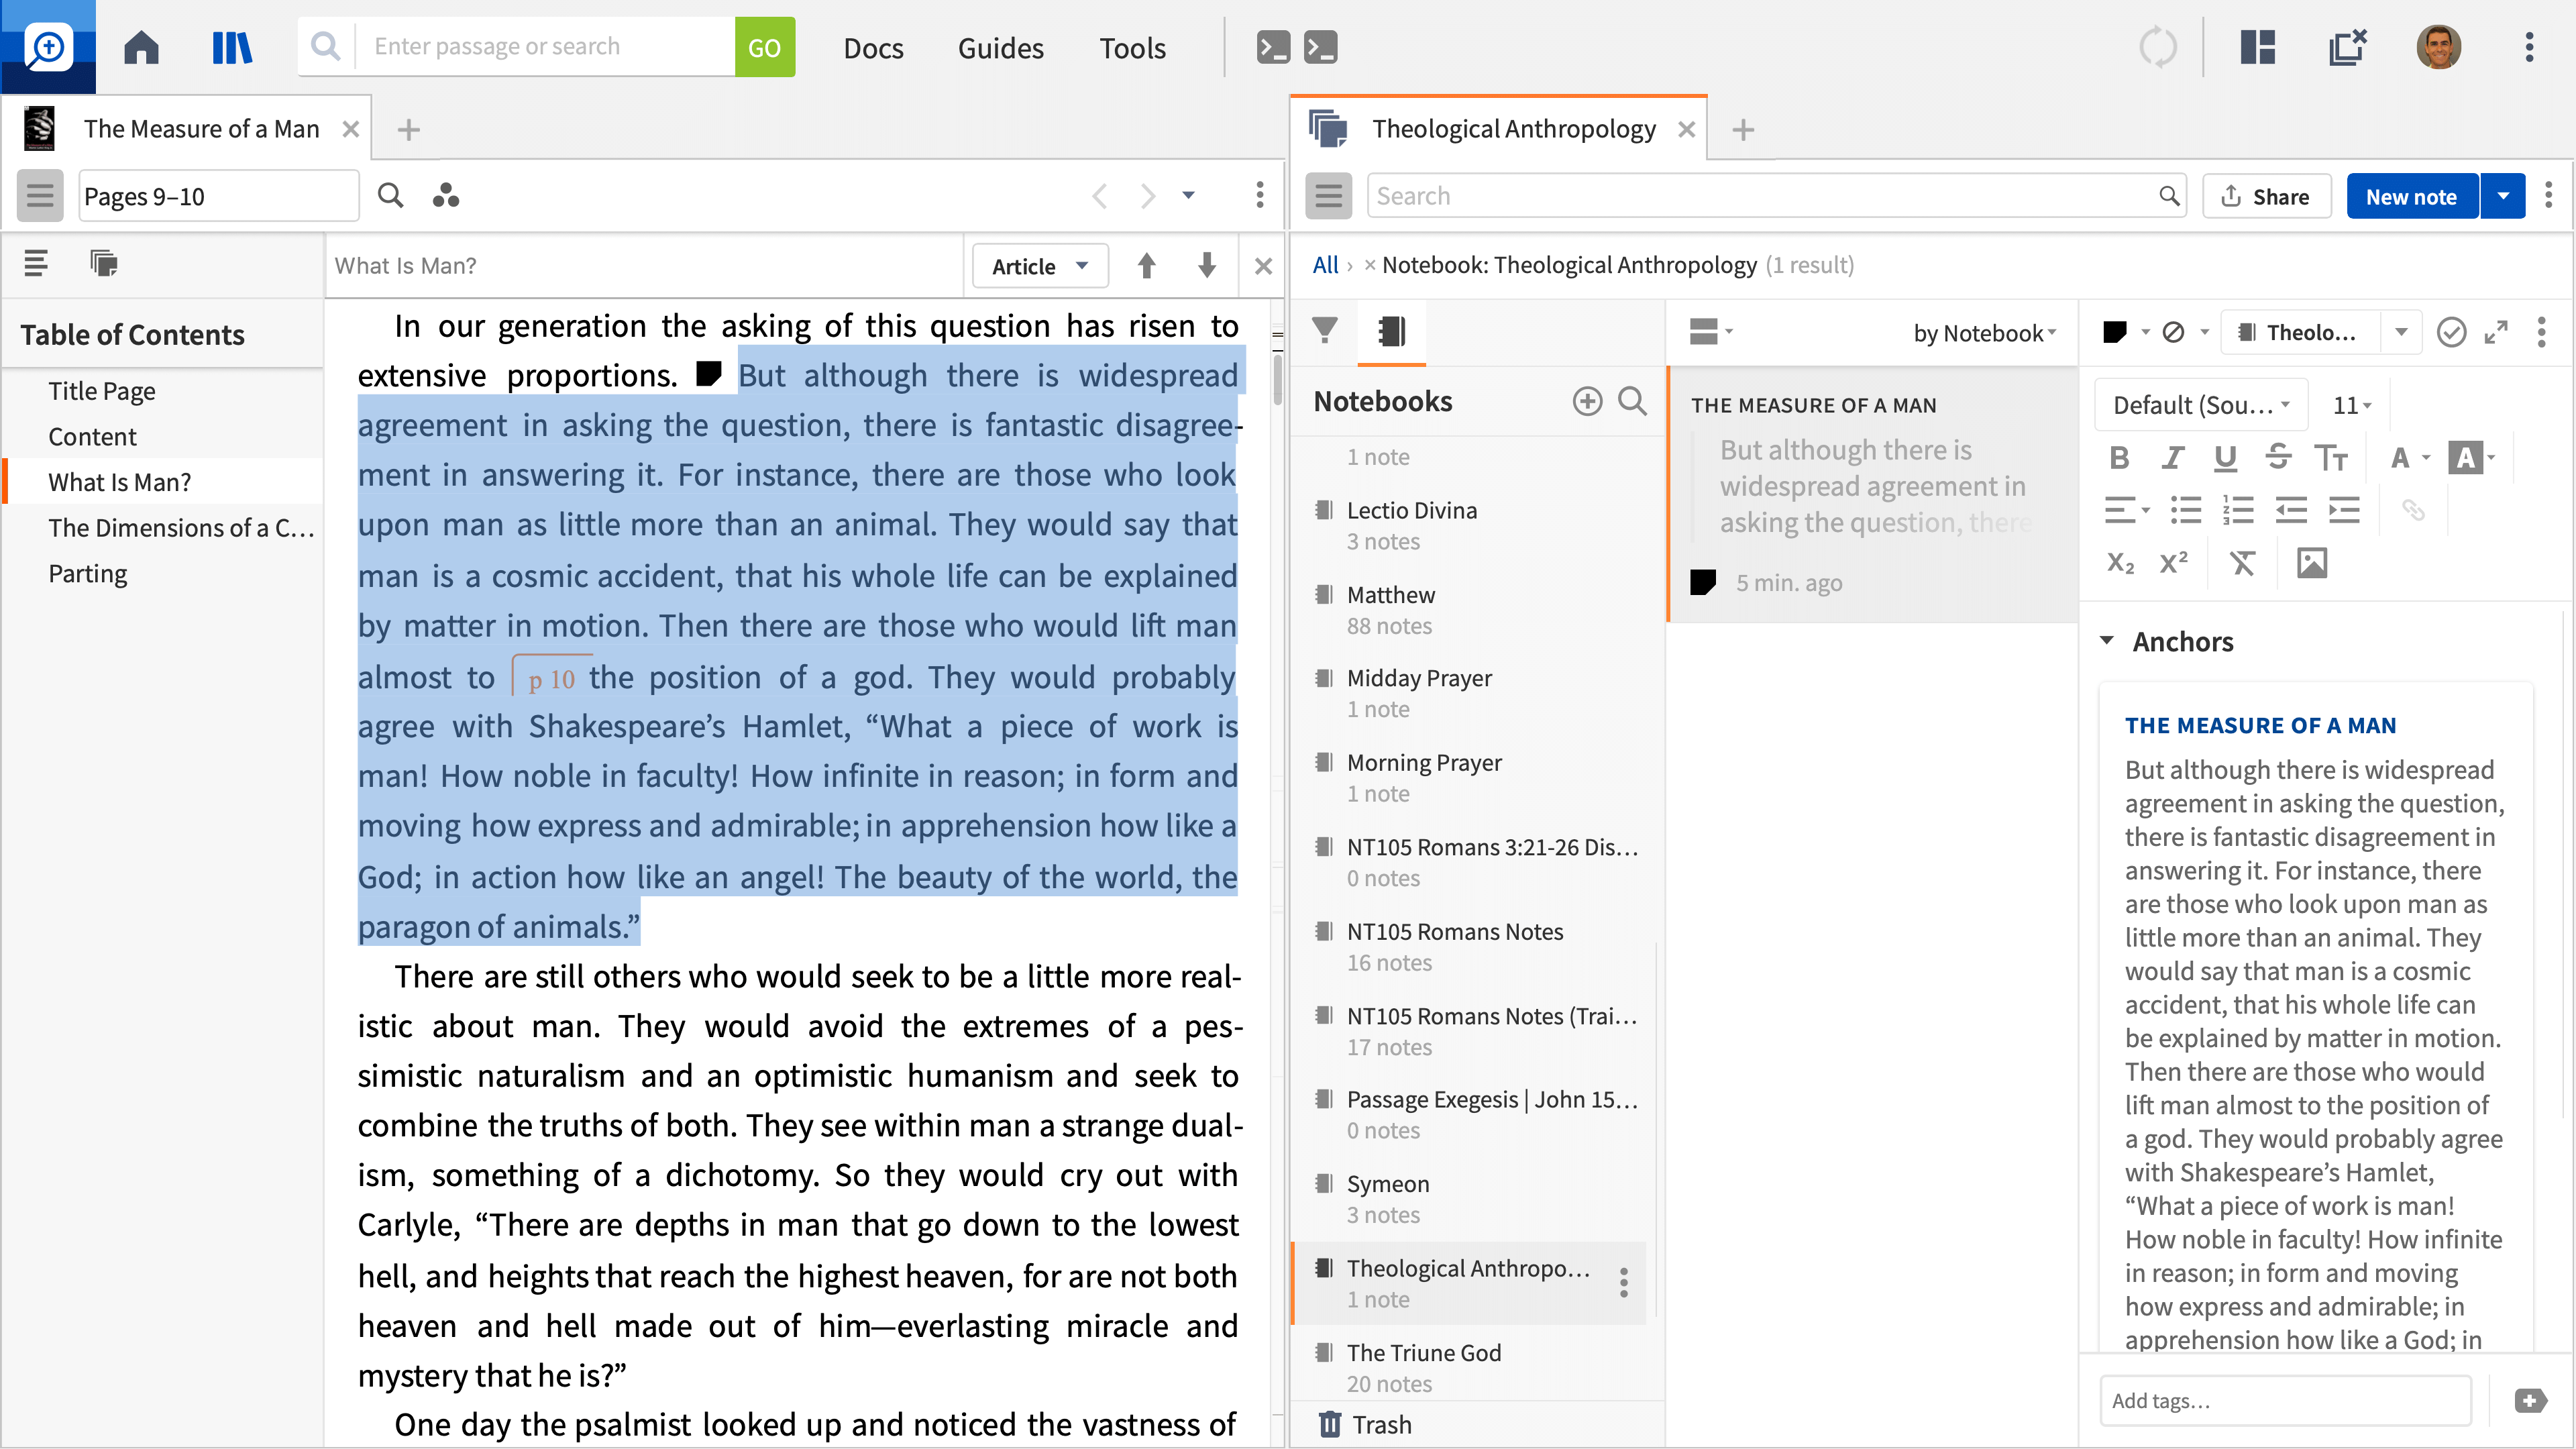Open the Home page icon
Image resolution: width=2576 pixels, height=1449 pixels.
coord(141,47)
